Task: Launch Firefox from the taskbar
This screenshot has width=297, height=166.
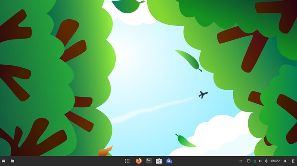Action: click(x=139, y=161)
